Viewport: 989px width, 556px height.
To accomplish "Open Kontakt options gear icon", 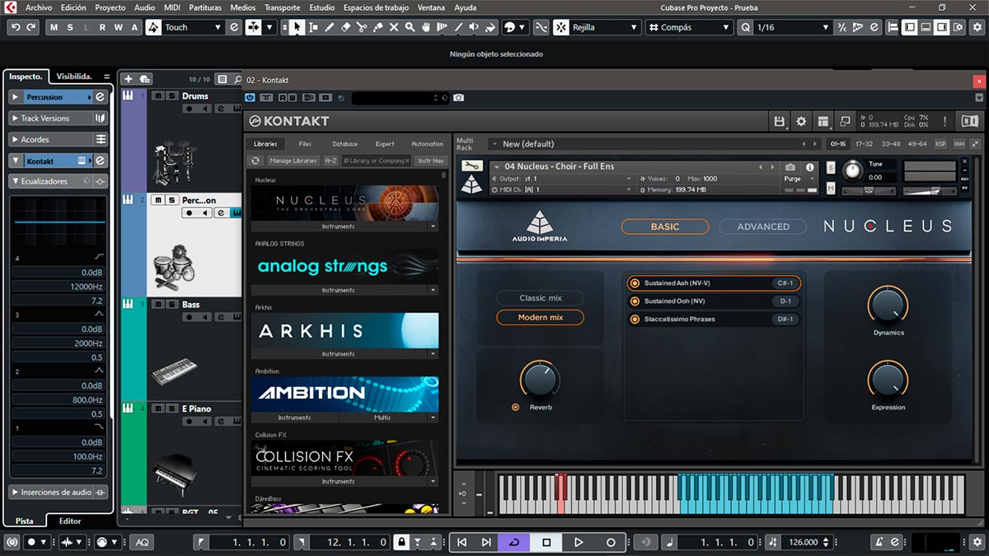I will (x=801, y=121).
